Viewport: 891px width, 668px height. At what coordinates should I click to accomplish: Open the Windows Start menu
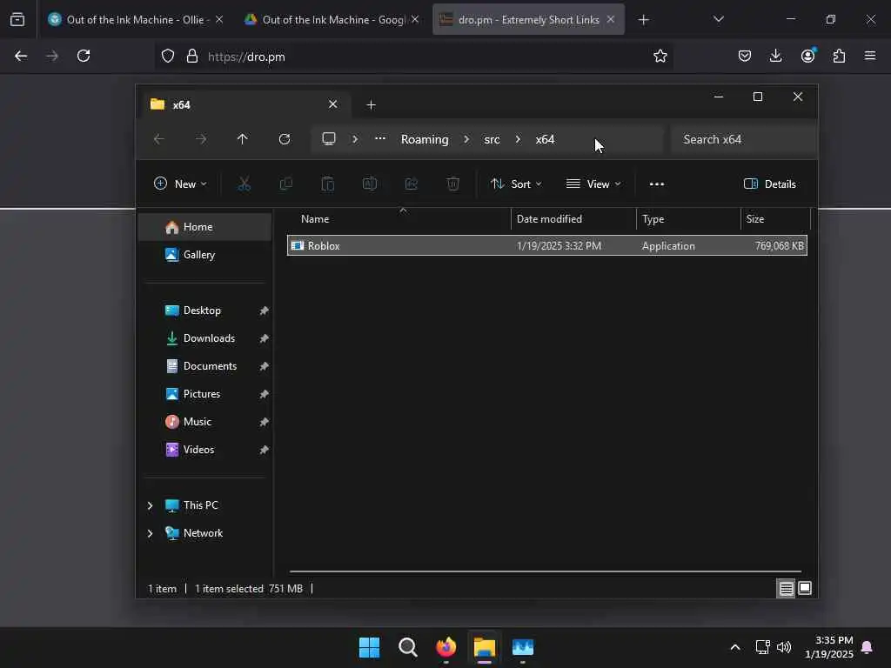tap(369, 647)
